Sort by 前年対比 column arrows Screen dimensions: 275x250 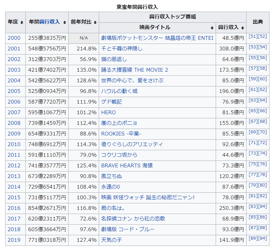pyautogui.click(x=95, y=22)
